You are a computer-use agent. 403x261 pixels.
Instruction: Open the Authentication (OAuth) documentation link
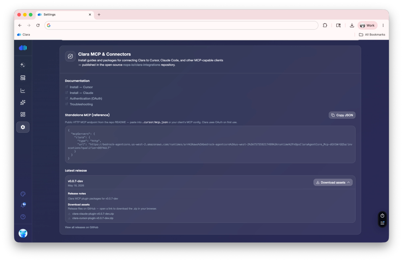point(86,99)
